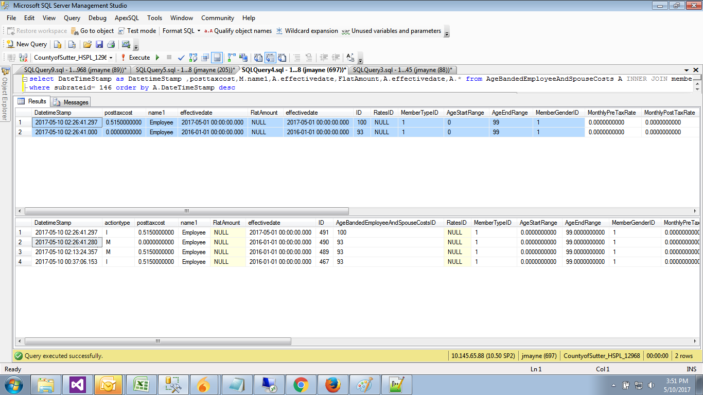
Task: Click Uncomment selected lines icon
Action: pyautogui.click(x=309, y=58)
